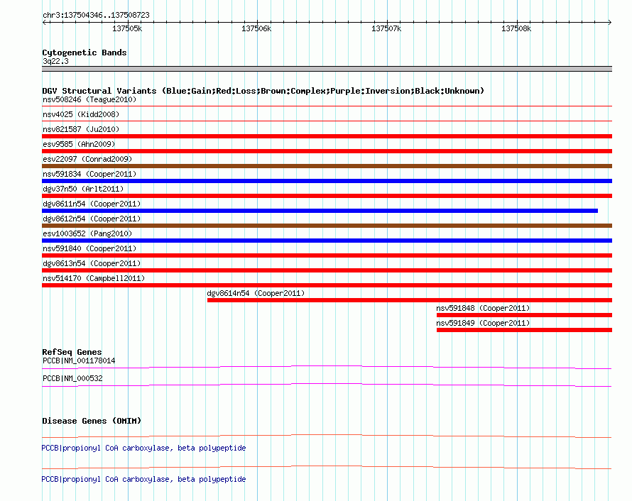Click the 137508k ruler tick label
632x501 pixels.
tap(516, 28)
